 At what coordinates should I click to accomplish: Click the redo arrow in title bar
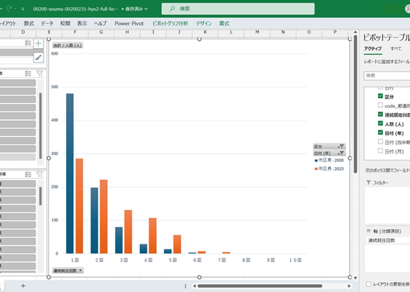[8, 8]
